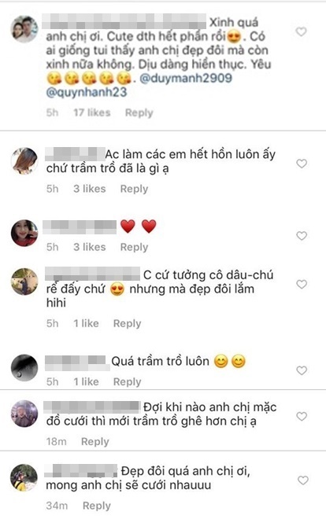
Task: Open the @duymanh2909 mention
Action: [x=186, y=79]
